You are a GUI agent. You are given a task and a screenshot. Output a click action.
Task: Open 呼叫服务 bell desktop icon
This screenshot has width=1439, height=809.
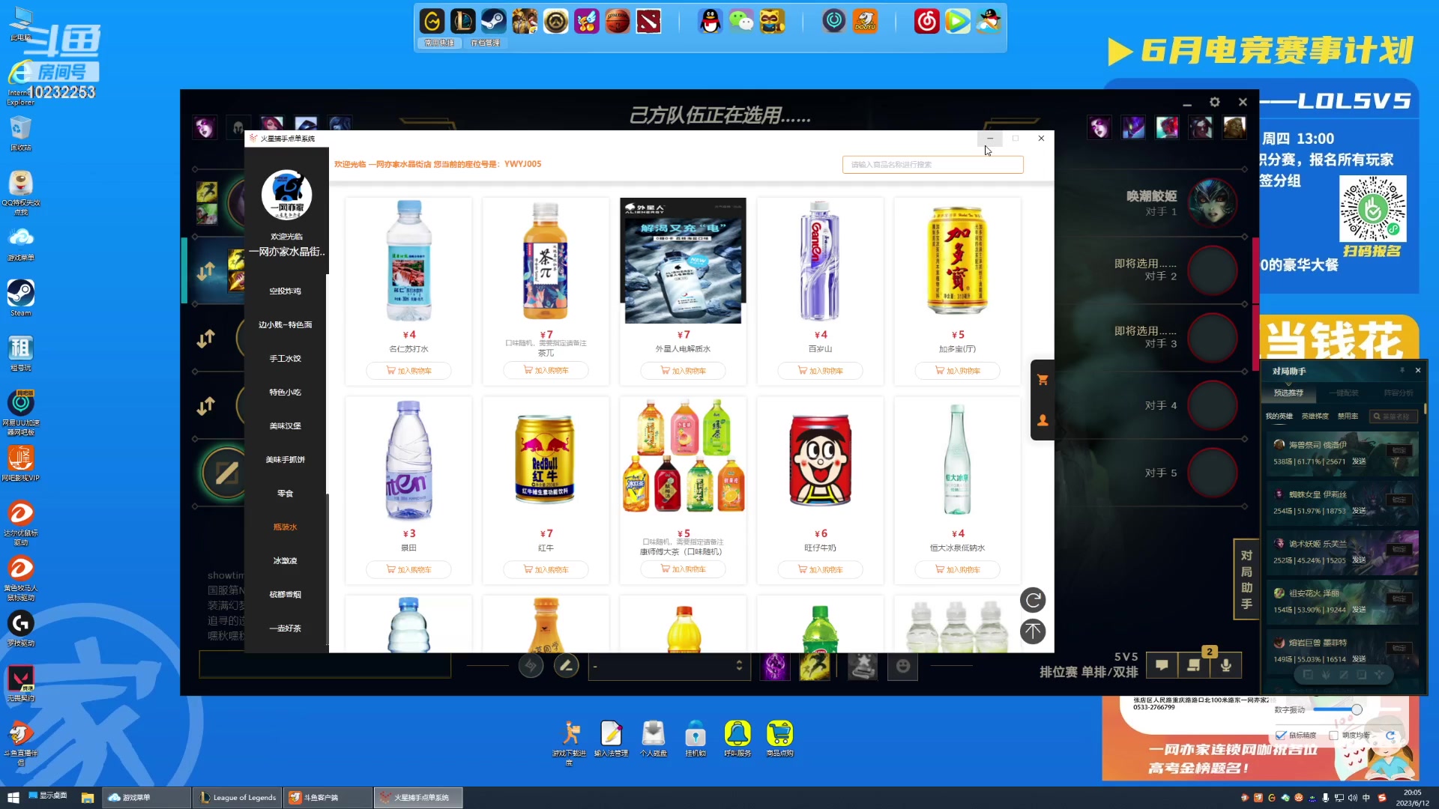[x=737, y=739]
